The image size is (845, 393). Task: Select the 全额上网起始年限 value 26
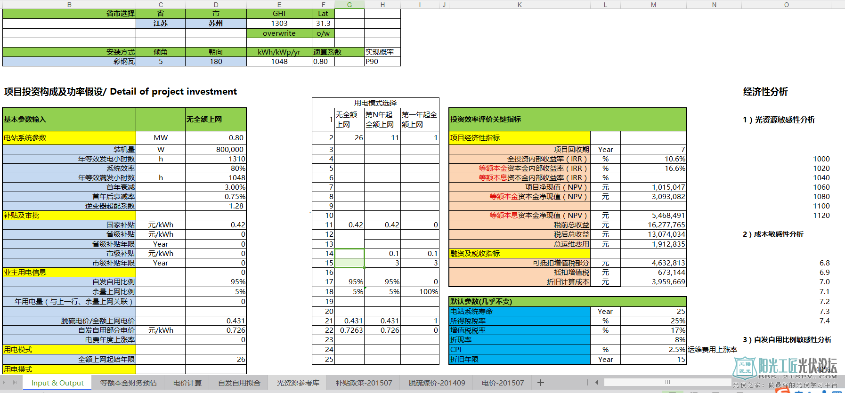pyautogui.click(x=216, y=360)
